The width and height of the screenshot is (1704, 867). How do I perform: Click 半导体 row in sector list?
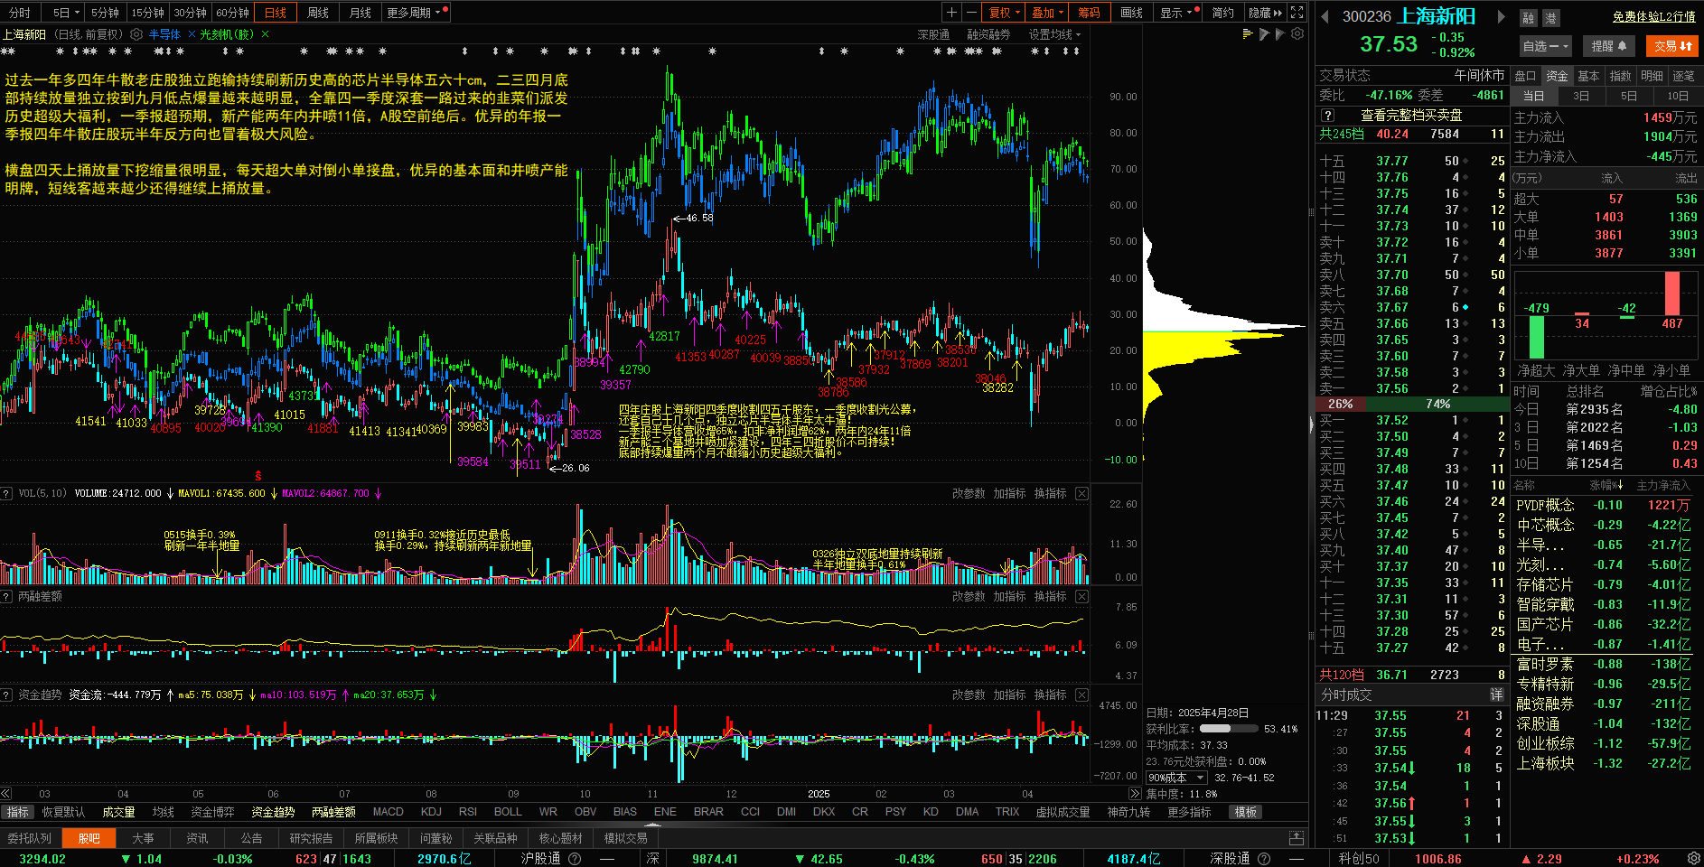(1603, 545)
